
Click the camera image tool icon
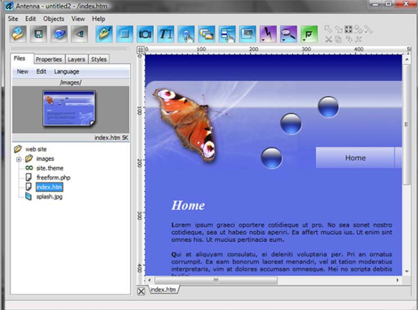coord(146,34)
